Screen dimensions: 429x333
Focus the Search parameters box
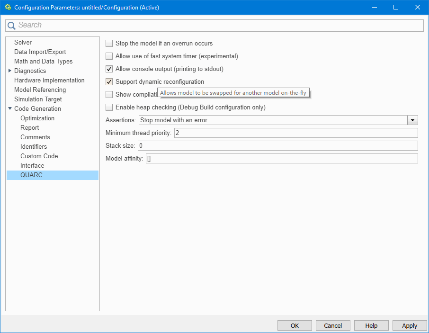(218, 25)
